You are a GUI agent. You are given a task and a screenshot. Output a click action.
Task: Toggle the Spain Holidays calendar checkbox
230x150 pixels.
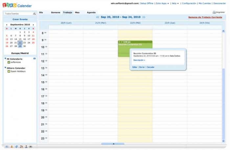[x=9, y=71]
